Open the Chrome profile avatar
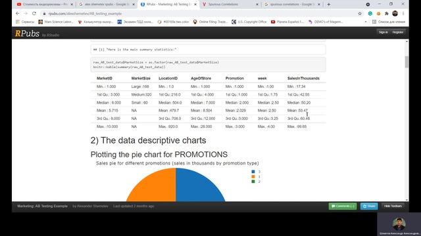Image resolution: width=421 pixels, height=236 pixels. coord(395,13)
